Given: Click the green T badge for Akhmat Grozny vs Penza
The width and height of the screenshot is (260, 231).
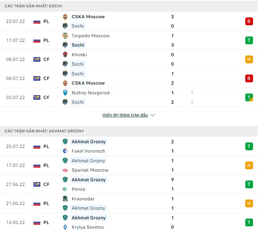Looking at the screenshot, I should point(249,184).
